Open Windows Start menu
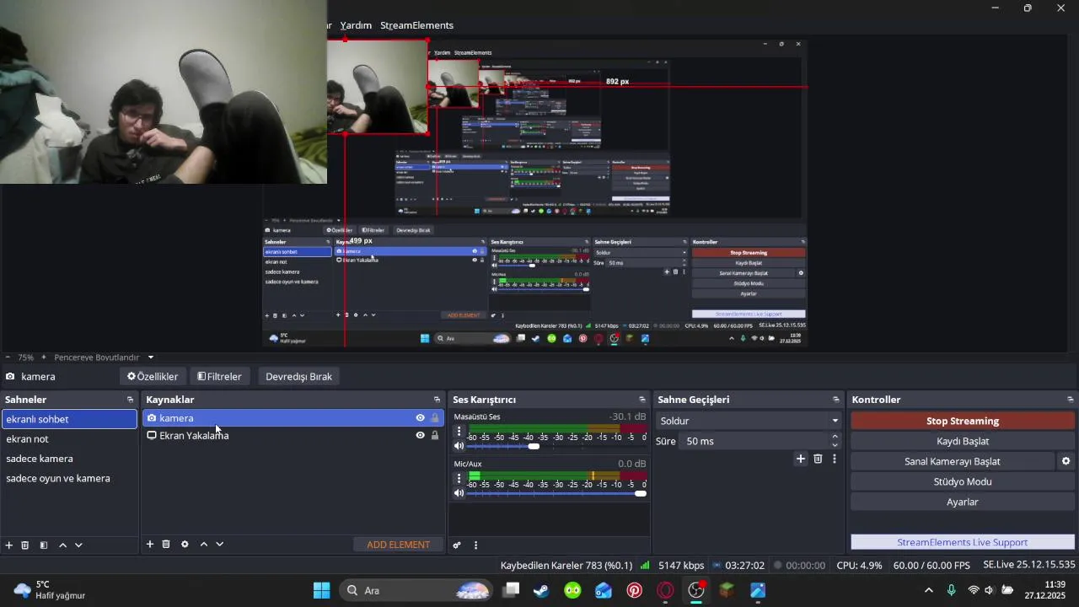The height and width of the screenshot is (607, 1079). click(321, 590)
